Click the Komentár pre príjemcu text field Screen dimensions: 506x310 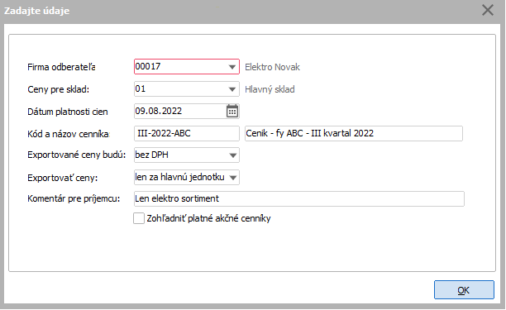299,198
